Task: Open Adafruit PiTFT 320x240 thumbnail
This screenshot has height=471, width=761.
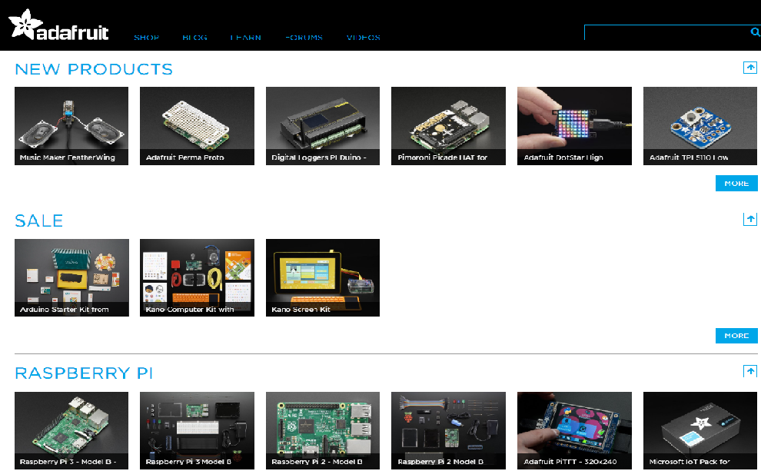Action: click(575, 430)
